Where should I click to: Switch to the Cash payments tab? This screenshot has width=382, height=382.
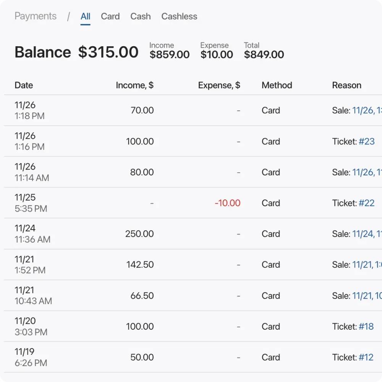tap(140, 16)
